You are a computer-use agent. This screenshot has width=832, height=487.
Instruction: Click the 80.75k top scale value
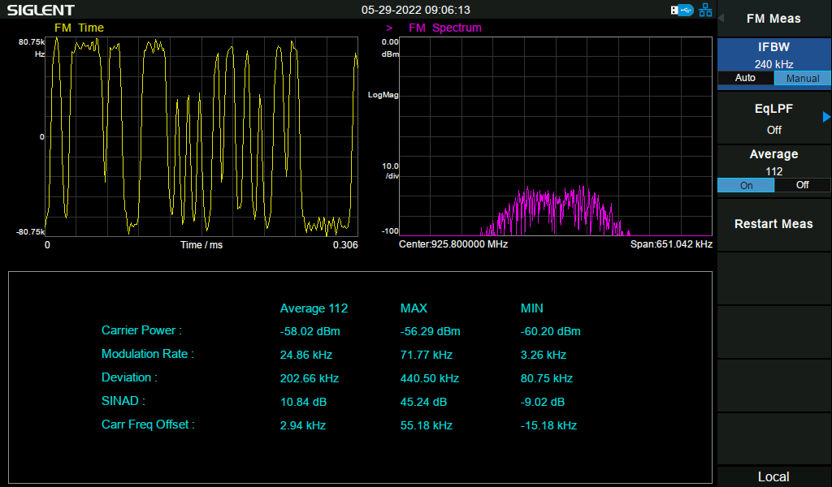[x=32, y=42]
